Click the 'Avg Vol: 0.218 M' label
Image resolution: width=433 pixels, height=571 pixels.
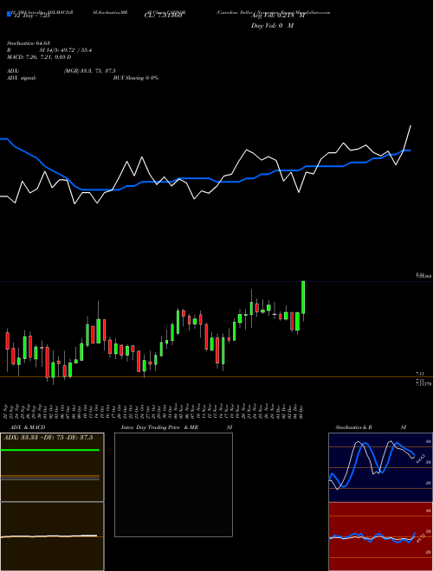point(277,16)
